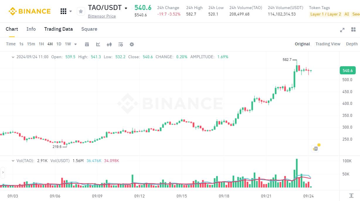Viewport: 360px width, 201px height.
Task: Click the 540.6 current price marker
Action: tap(347, 71)
